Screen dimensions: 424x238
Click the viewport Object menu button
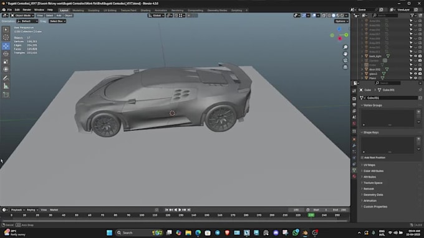(x=69, y=16)
